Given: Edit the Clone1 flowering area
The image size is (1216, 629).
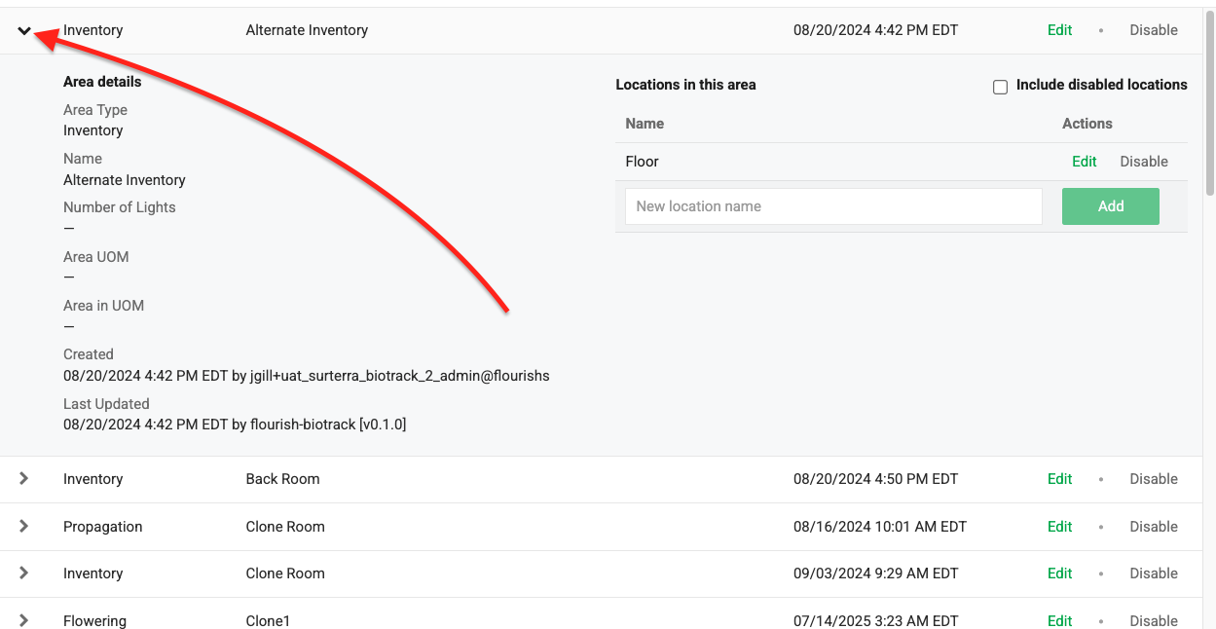Looking at the screenshot, I should click(1059, 620).
